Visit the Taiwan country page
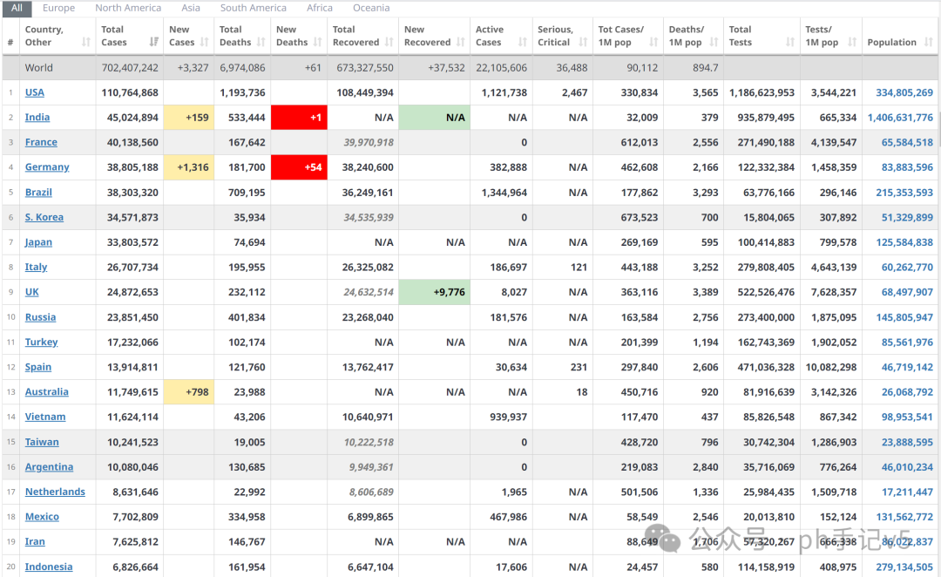The width and height of the screenshot is (941, 577). coord(42,442)
